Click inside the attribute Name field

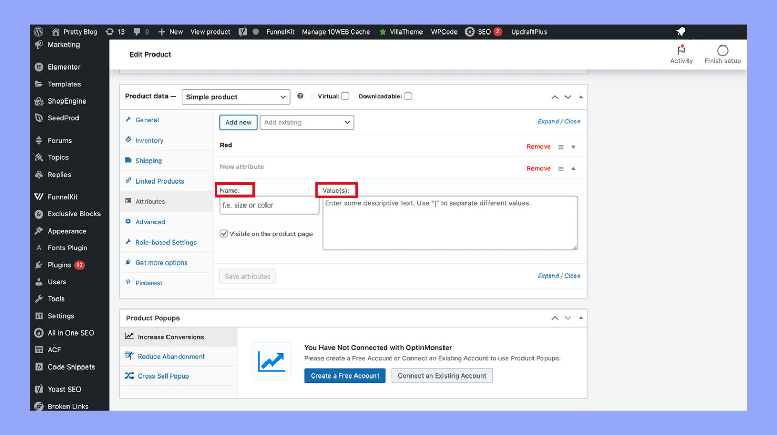(x=269, y=205)
